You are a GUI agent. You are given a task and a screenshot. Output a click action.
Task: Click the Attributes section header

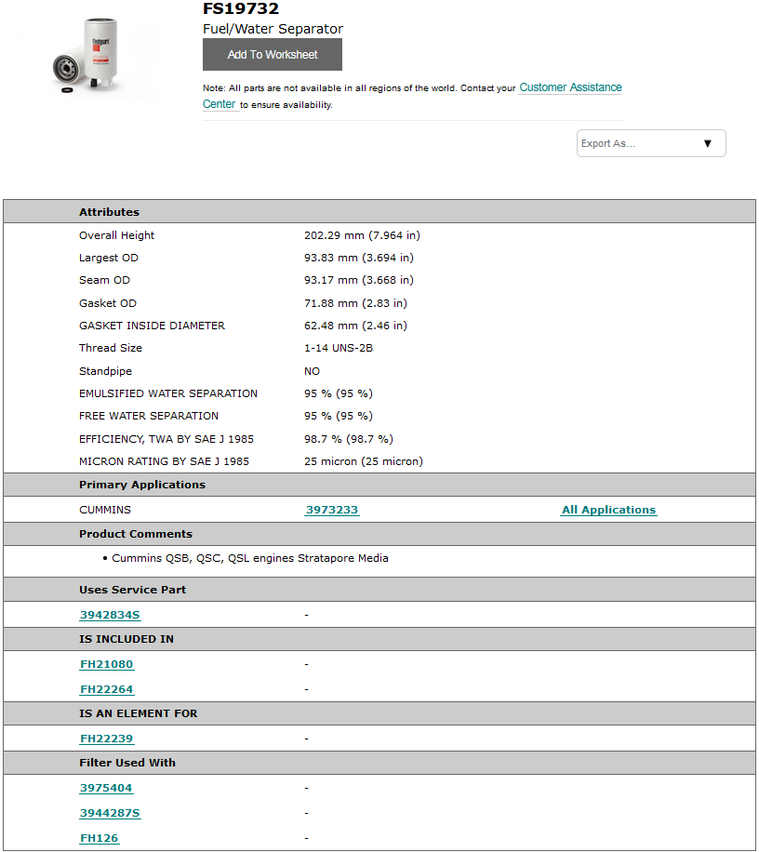pyautogui.click(x=109, y=212)
